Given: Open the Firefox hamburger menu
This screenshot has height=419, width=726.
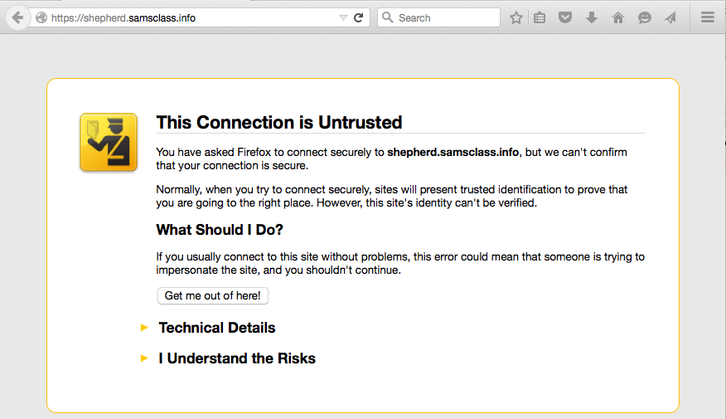Looking at the screenshot, I should click(707, 17).
